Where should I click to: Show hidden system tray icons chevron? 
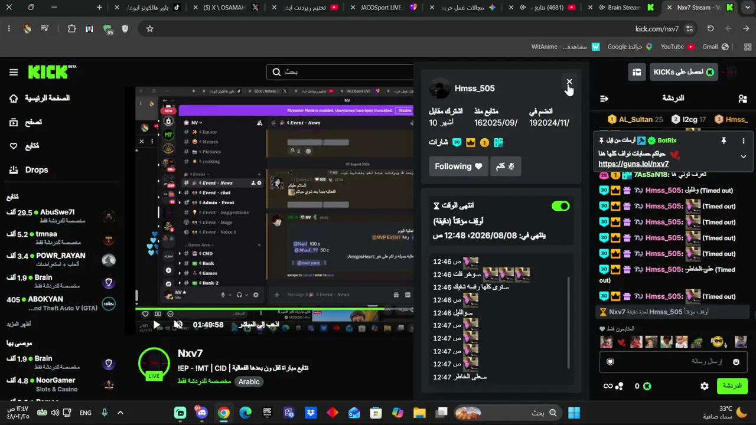120,413
